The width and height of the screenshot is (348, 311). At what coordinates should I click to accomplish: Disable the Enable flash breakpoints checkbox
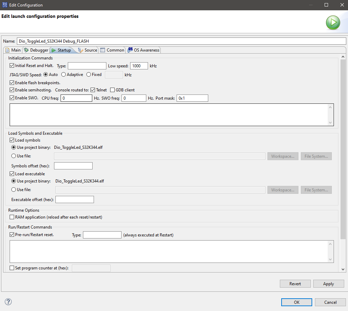12,82
